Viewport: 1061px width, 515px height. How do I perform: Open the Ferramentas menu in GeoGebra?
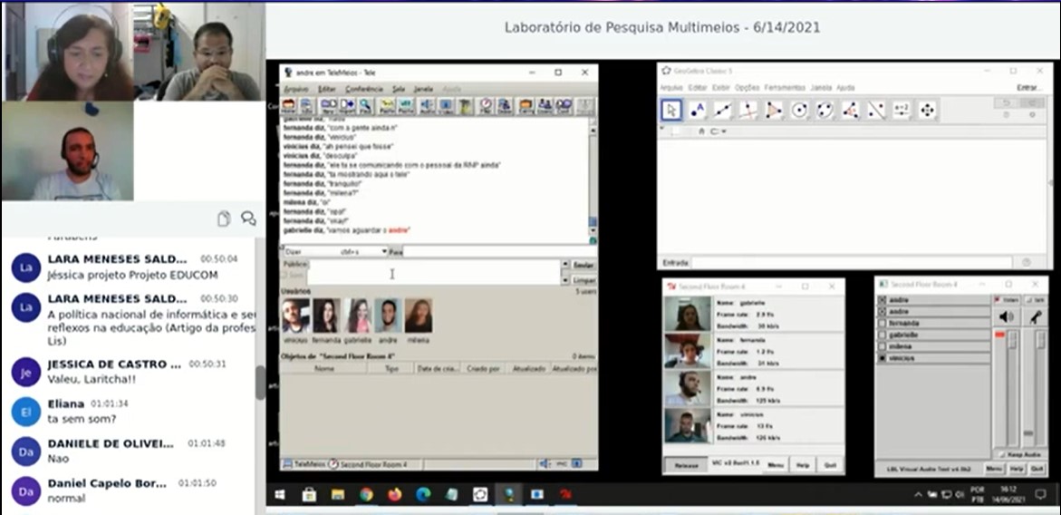coord(784,88)
